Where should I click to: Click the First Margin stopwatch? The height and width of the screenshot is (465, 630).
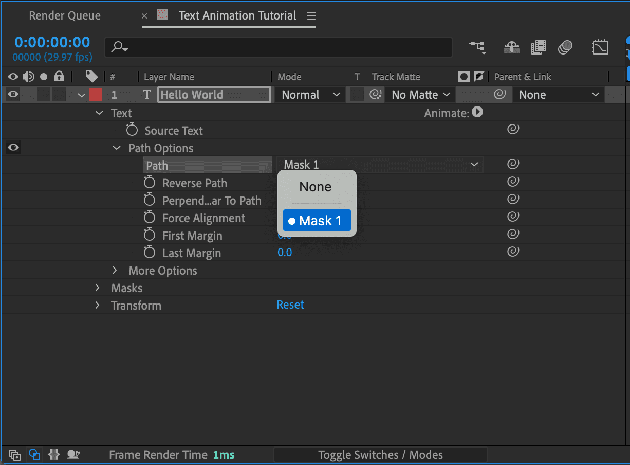(150, 235)
